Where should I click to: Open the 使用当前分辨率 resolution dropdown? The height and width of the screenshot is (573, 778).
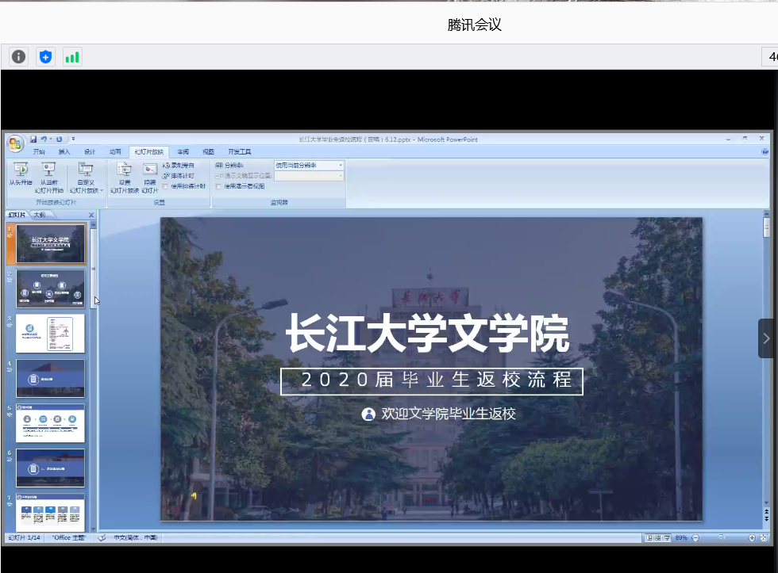pyautogui.click(x=341, y=166)
